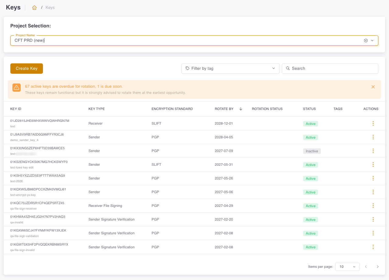This screenshot has height=280, width=389.
Task: Open actions menu for qa-file-sign-invalid
Action: pyautogui.click(x=373, y=247)
